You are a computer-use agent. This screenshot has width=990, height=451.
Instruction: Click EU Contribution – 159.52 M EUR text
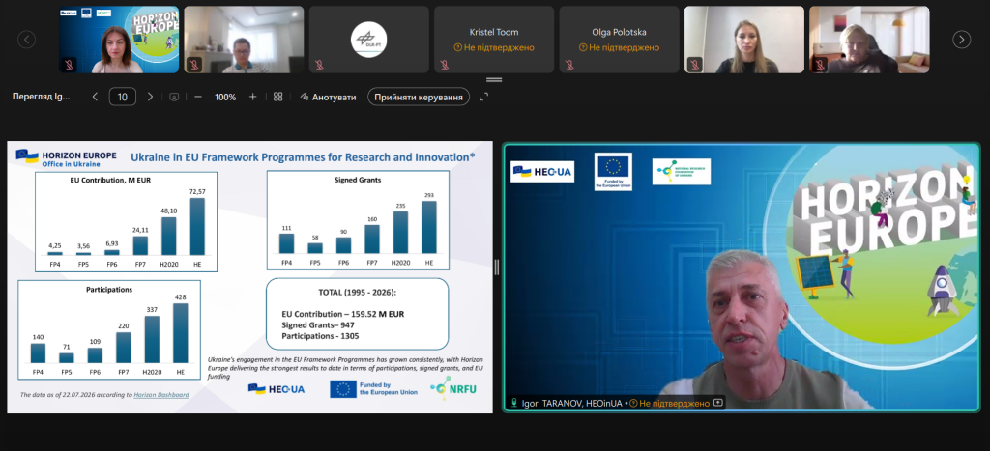tap(343, 314)
